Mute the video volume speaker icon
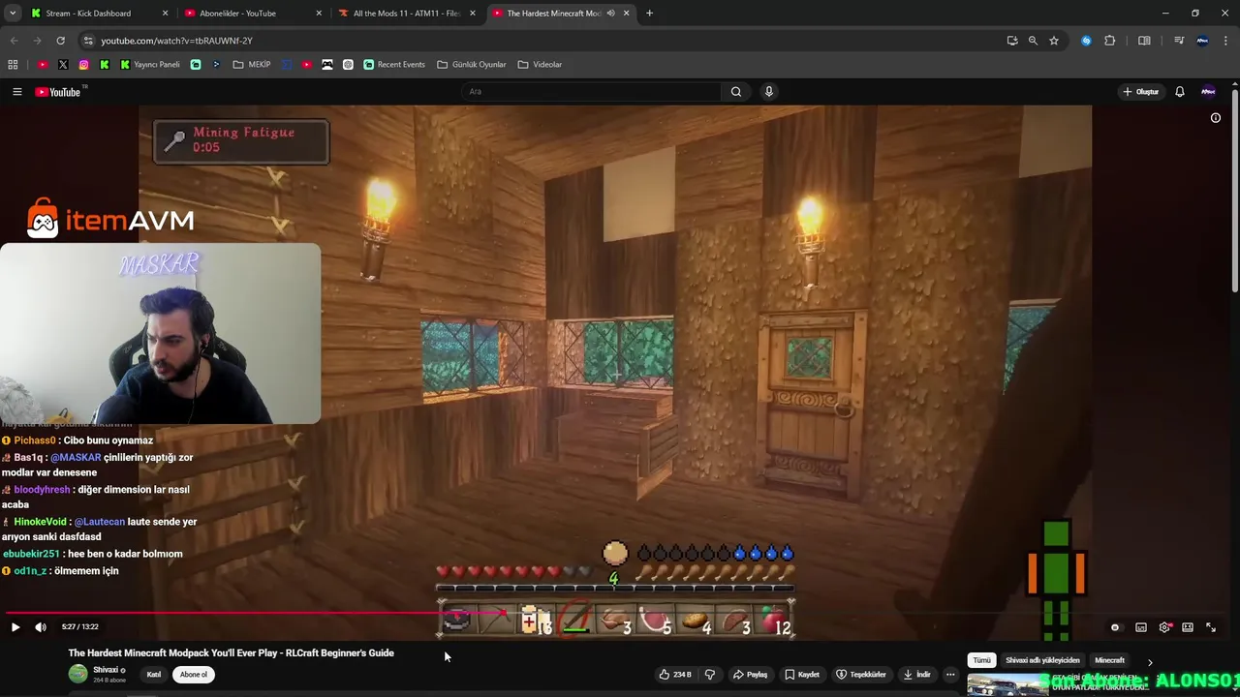This screenshot has width=1240, height=697. coord(41,627)
